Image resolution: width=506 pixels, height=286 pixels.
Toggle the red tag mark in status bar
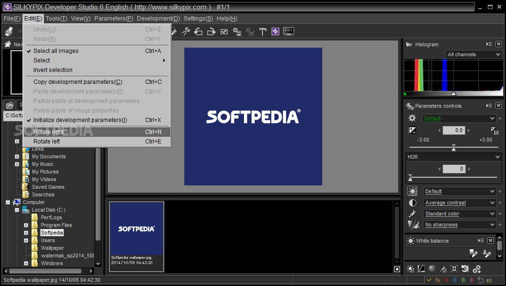472,280
